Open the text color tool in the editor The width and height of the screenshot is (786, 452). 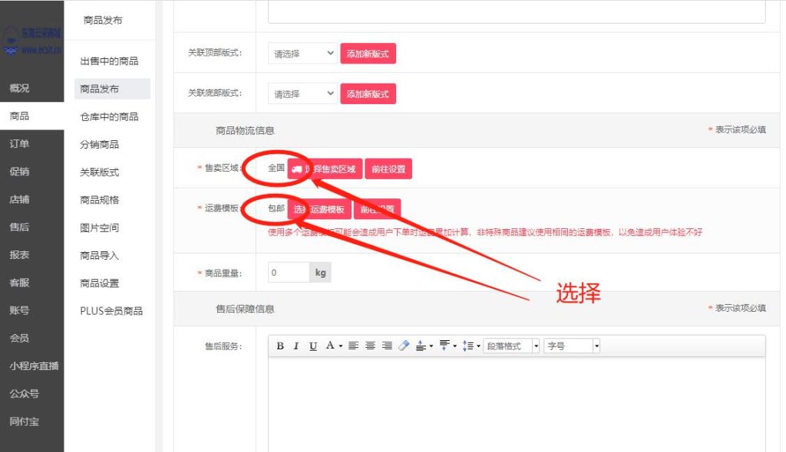[329, 345]
